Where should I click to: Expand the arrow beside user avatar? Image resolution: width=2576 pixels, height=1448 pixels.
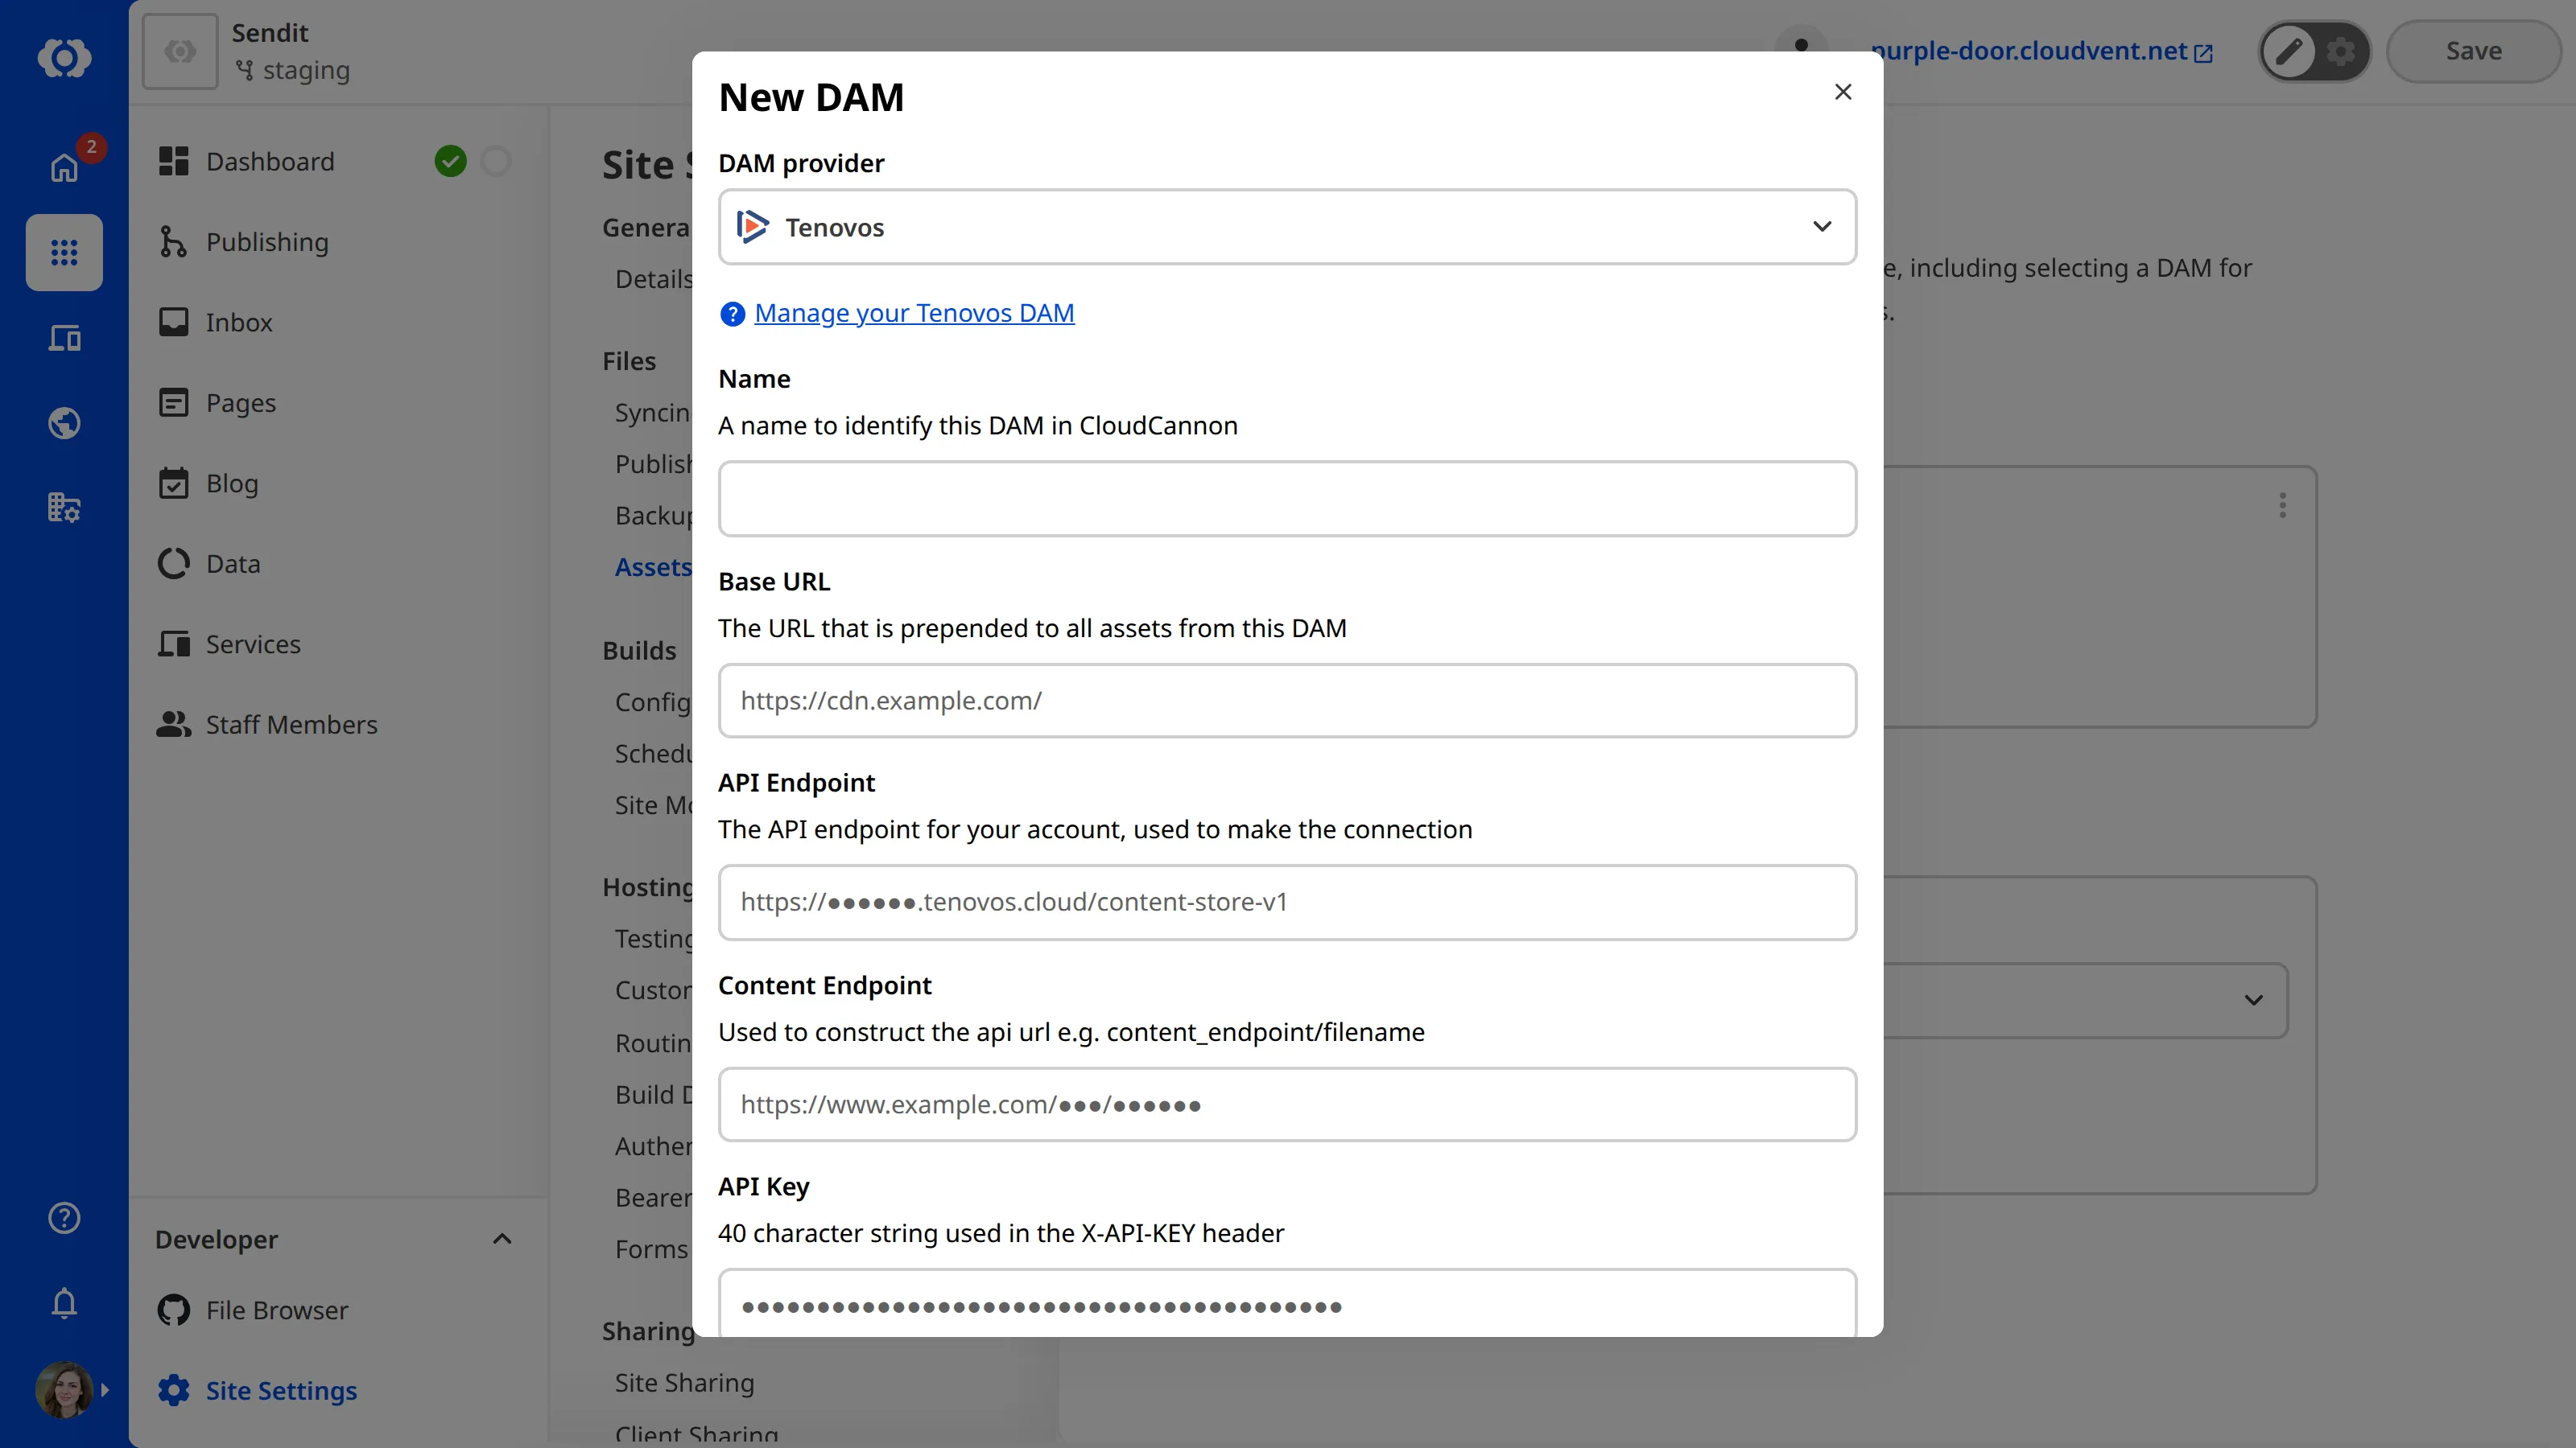(105, 1389)
